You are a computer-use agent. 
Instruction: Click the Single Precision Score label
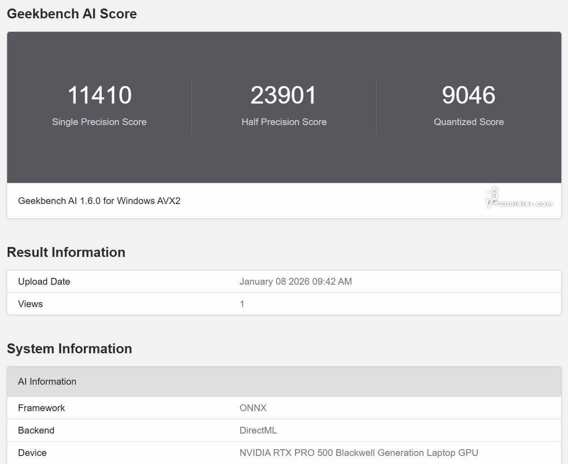pyautogui.click(x=99, y=122)
